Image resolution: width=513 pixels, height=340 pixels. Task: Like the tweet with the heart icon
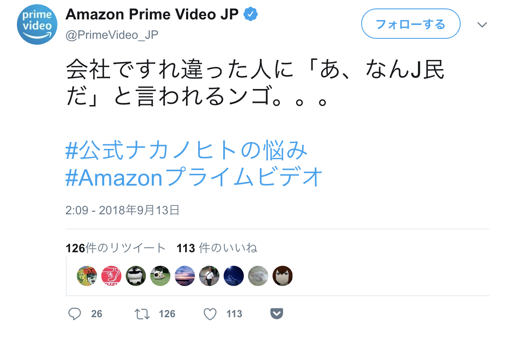tap(210, 314)
